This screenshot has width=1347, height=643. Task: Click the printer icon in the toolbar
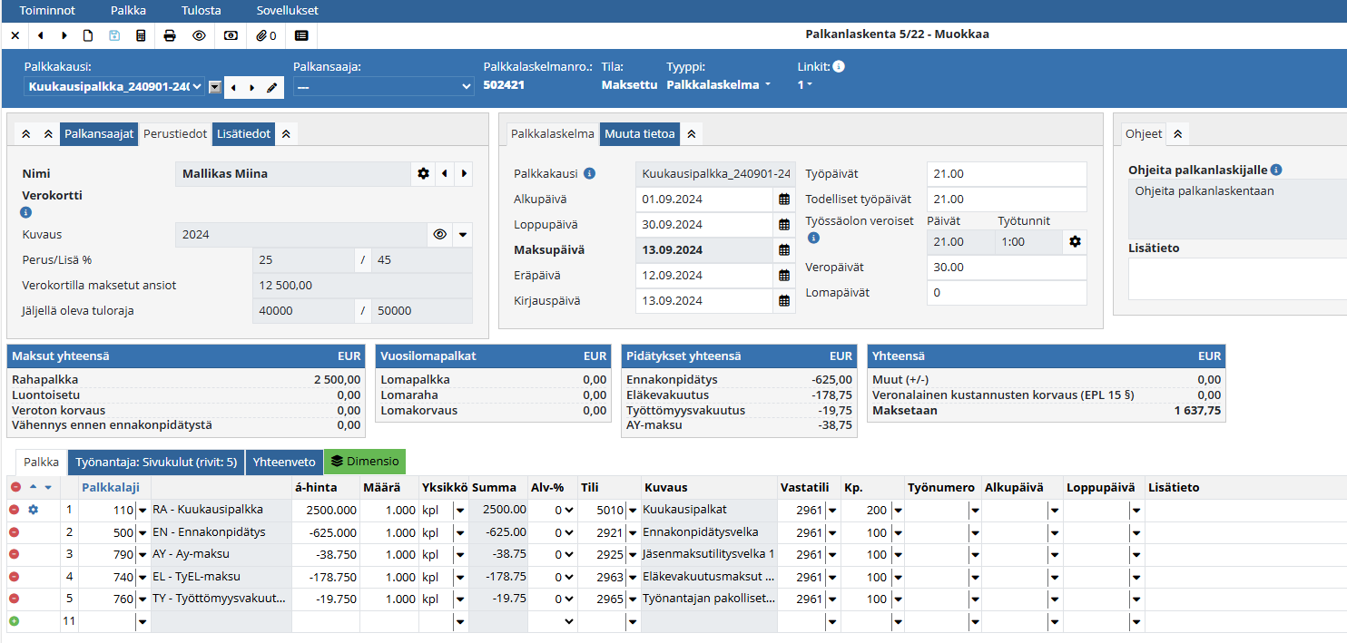170,35
